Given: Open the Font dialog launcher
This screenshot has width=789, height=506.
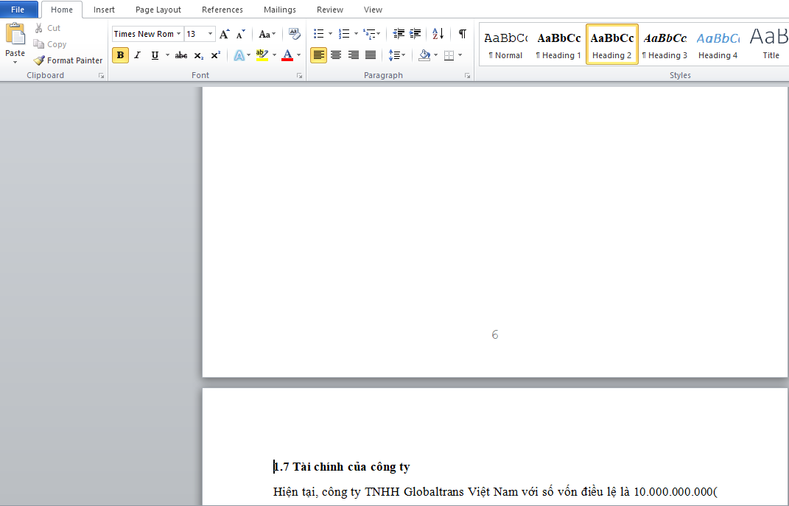Looking at the screenshot, I should [299, 75].
